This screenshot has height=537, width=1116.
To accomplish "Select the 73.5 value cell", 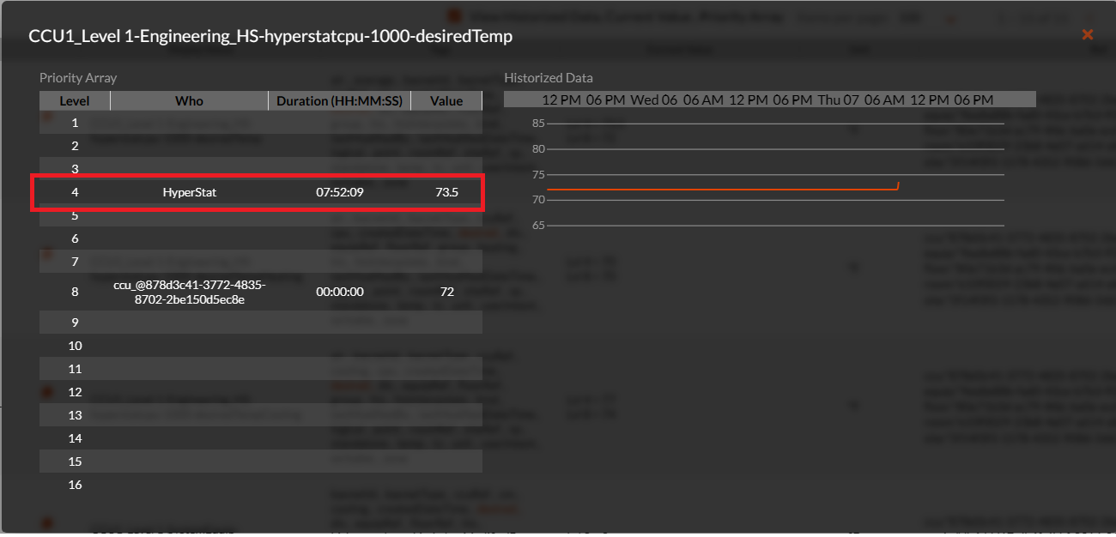I will (446, 192).
